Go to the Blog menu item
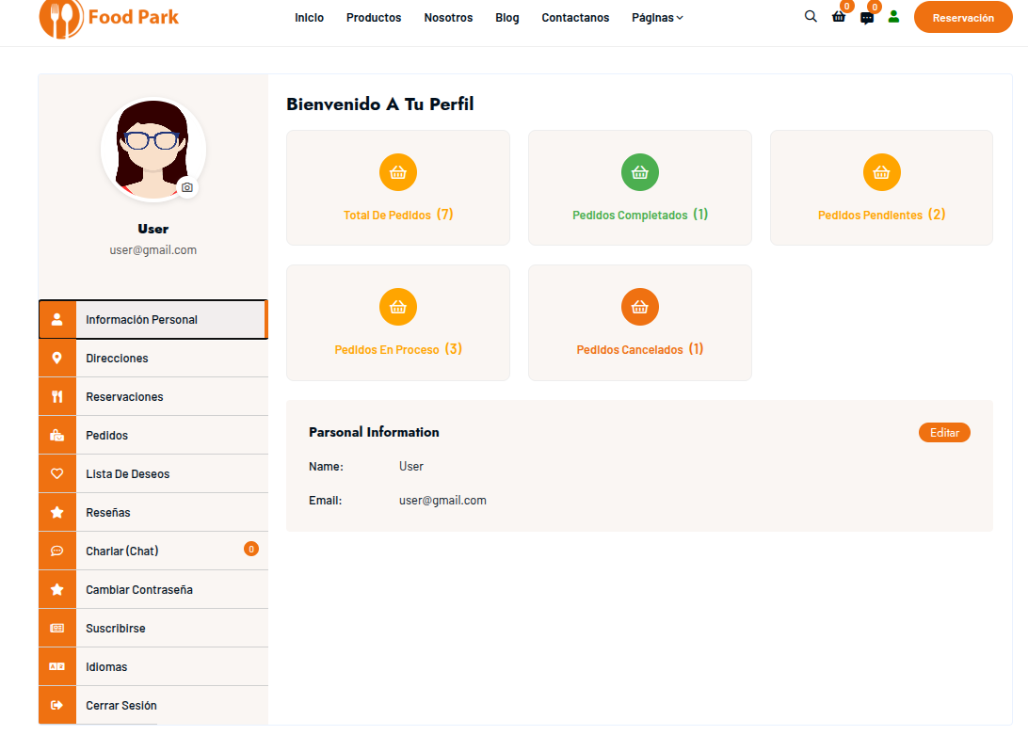The image size is (1028, 735). (x=506, y=18)
